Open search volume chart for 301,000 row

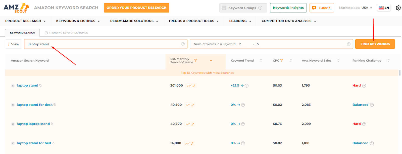pos(189,86)
